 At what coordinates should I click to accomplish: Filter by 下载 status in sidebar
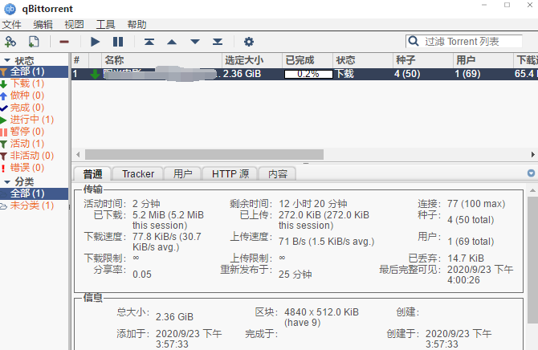tap(21, 83)
